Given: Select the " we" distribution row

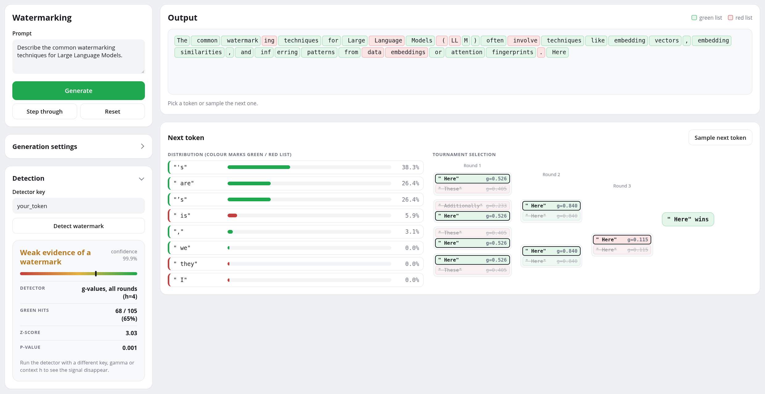Looking at the screenshot, I should click(296, 248).
